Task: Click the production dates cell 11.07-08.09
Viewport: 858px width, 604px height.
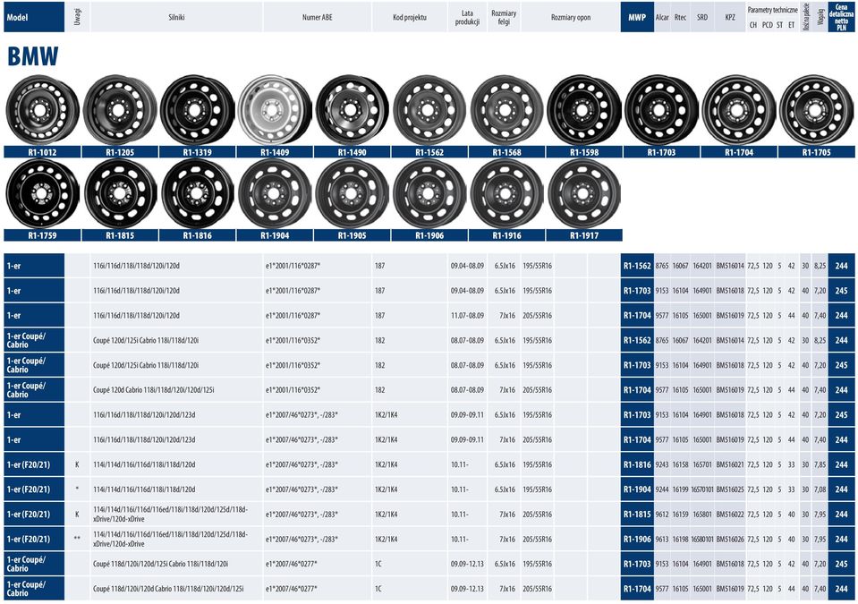Action: (x=467, y=316)
